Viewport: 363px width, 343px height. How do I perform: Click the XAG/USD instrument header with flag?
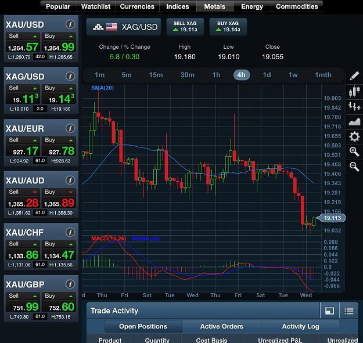point(124,27)
